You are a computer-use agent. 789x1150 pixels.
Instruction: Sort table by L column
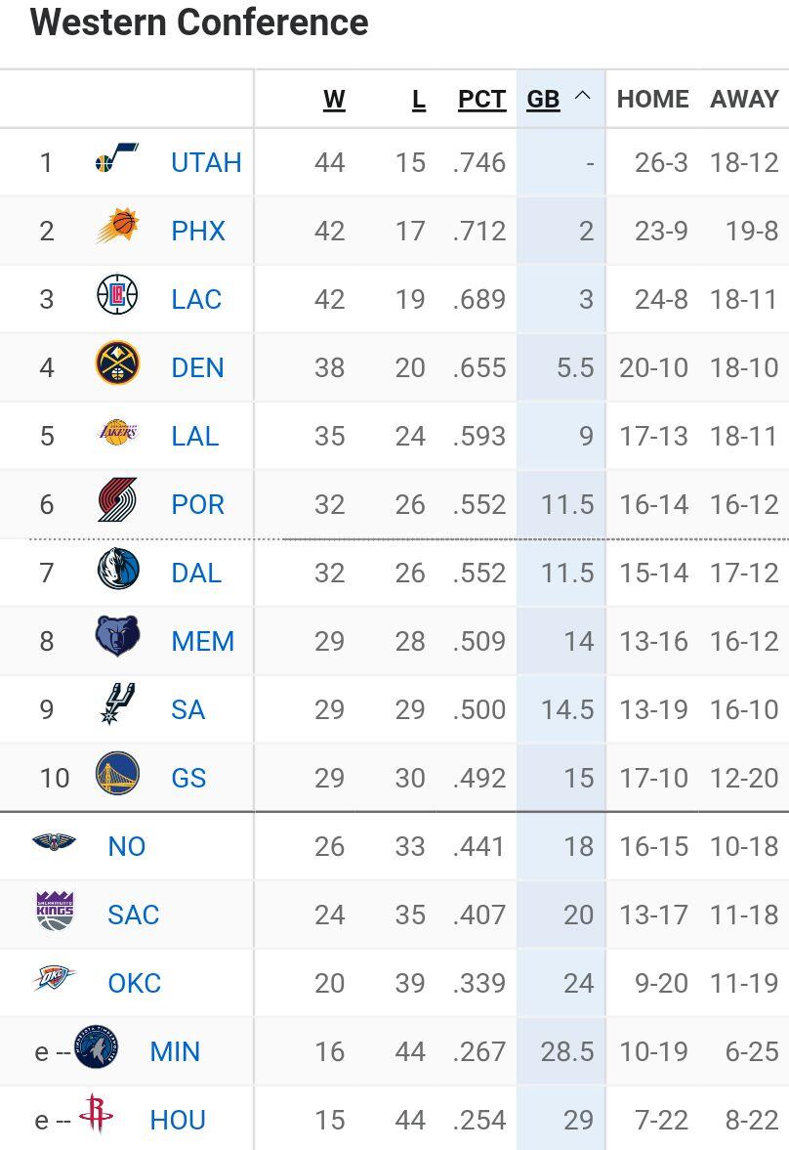point(418,100)
